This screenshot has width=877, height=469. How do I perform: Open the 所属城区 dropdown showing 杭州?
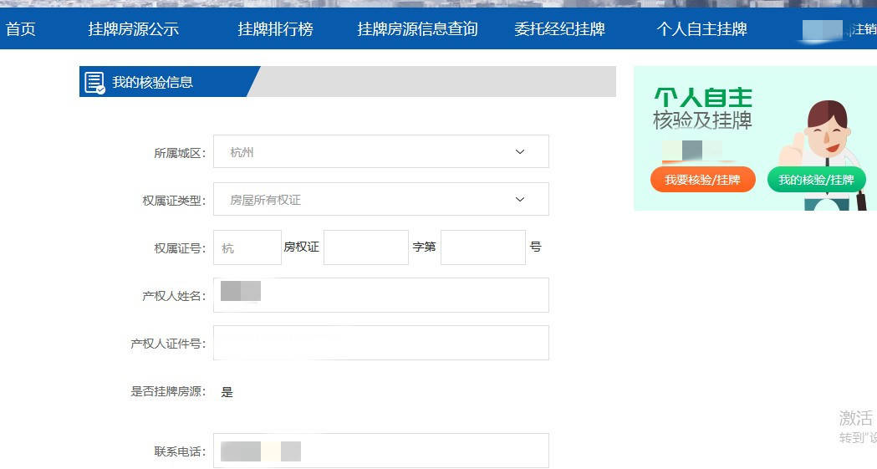click(x=381, y=151)
